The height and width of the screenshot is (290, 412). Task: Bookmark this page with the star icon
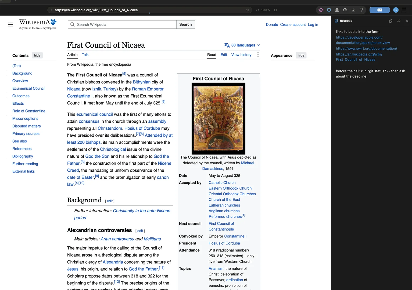click(248, 10)
